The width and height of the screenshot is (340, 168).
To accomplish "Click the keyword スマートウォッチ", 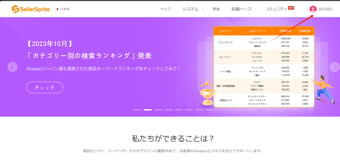I will 257,100.
